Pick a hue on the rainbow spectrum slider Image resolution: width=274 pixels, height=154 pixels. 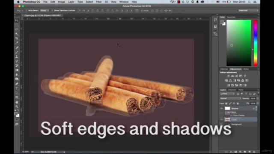tap(256, 43)
